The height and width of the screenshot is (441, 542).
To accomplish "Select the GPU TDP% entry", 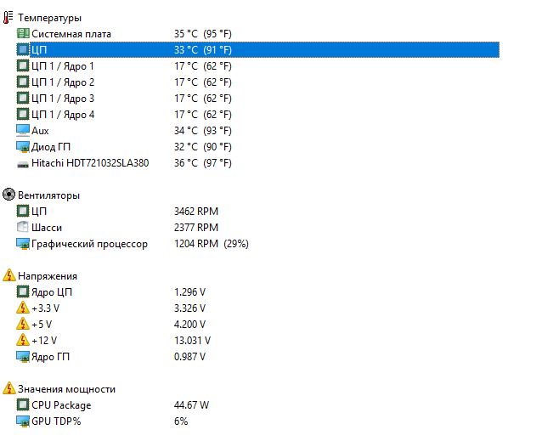I will pos(56,421).
